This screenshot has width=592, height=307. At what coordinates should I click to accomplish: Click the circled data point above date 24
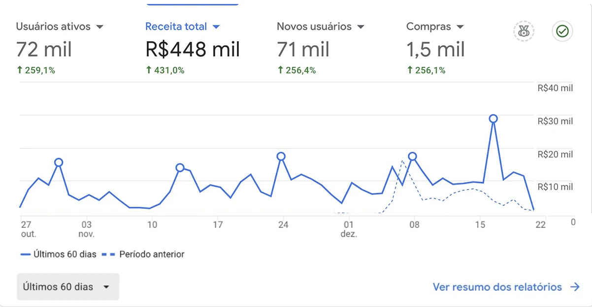pos(281,156)
